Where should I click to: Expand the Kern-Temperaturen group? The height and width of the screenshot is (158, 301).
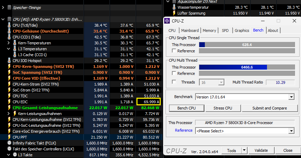[8, 43]
